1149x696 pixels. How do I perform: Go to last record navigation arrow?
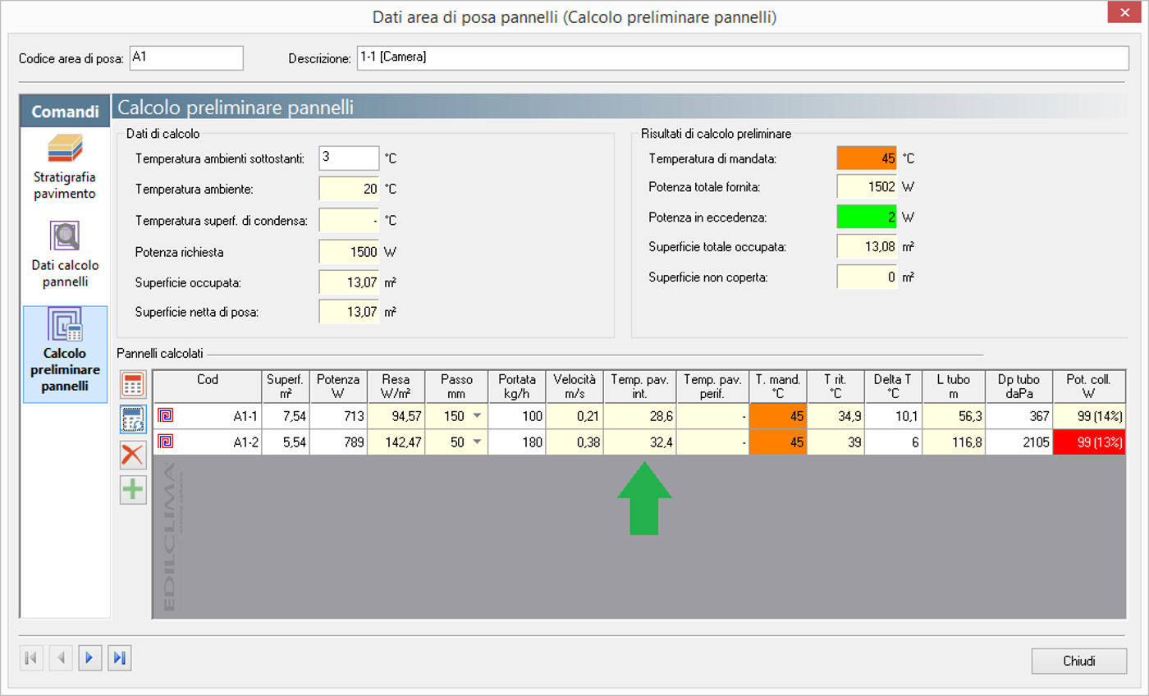(120, 657)
